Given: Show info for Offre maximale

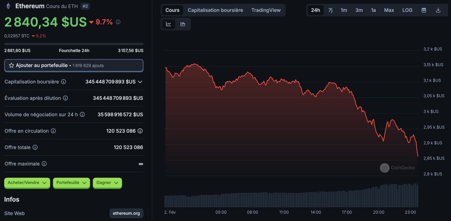Looking at the screenshot, I should click(x=44, y=164).
